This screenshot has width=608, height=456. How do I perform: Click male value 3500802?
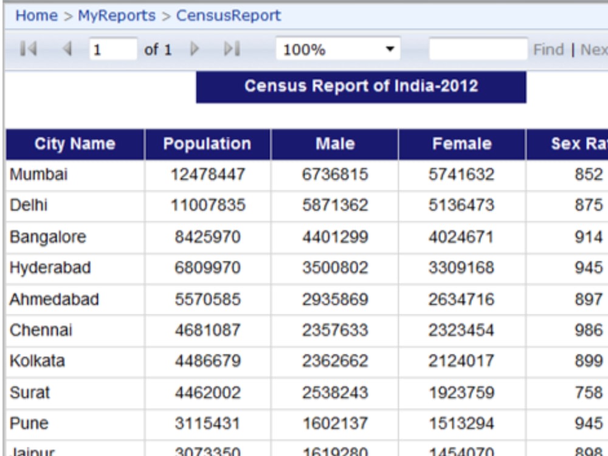point(335,268)
